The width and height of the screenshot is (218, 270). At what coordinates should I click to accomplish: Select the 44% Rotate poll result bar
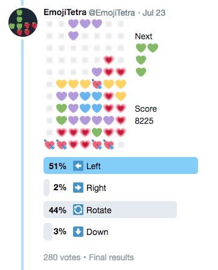110,210
